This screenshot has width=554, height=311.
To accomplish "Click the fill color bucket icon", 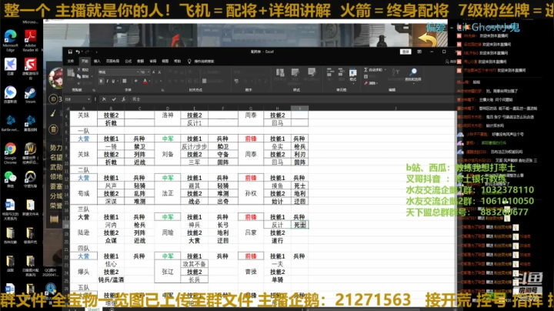I will tap(135, 81).
